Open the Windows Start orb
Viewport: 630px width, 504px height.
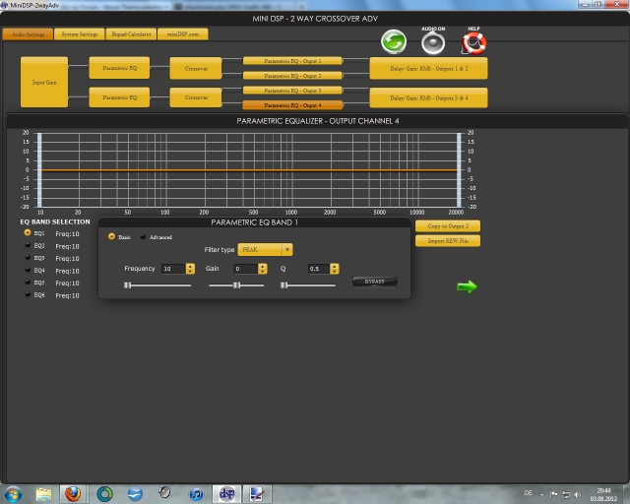(13, 494)
